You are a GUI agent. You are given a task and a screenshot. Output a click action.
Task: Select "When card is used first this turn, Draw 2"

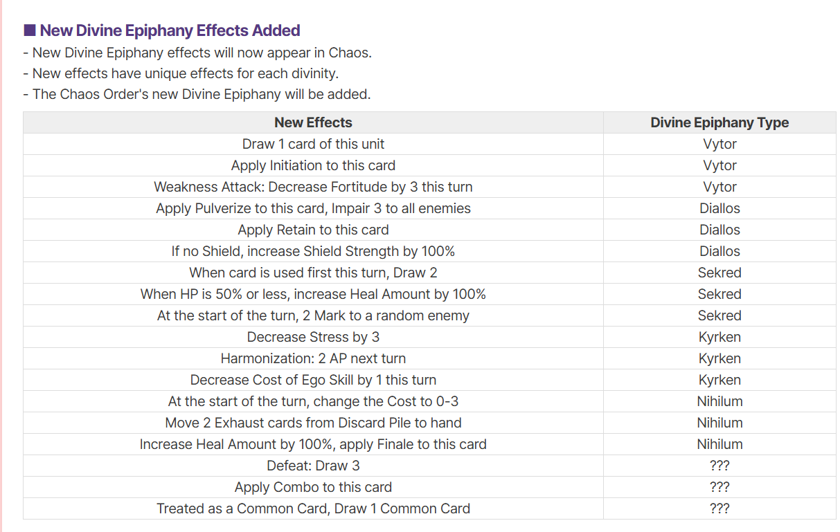point(313,273)
